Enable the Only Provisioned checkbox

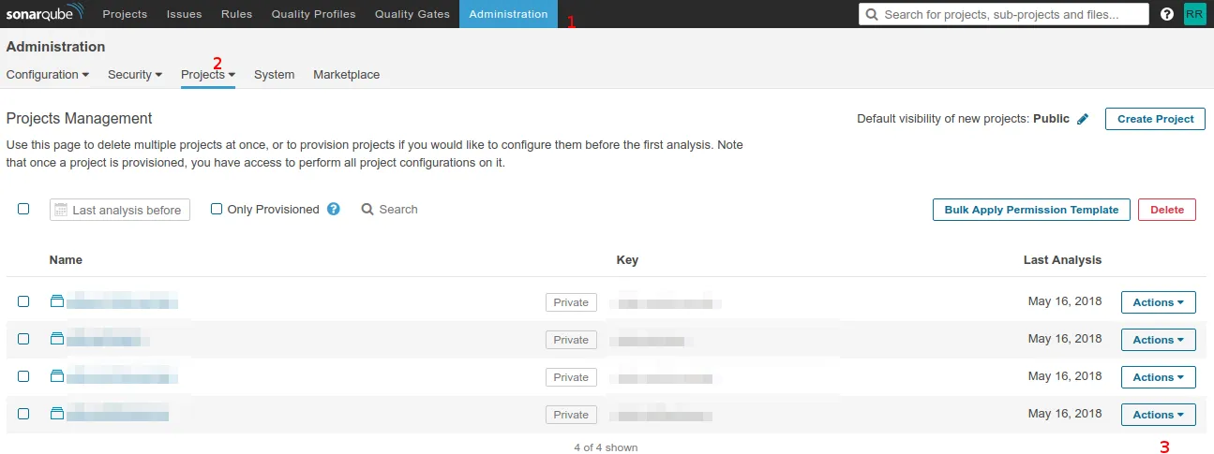coord(217,210)
